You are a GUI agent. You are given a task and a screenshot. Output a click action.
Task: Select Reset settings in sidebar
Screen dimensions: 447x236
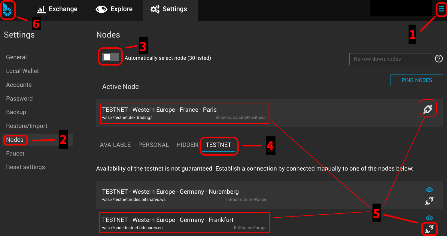pos(26,167)
